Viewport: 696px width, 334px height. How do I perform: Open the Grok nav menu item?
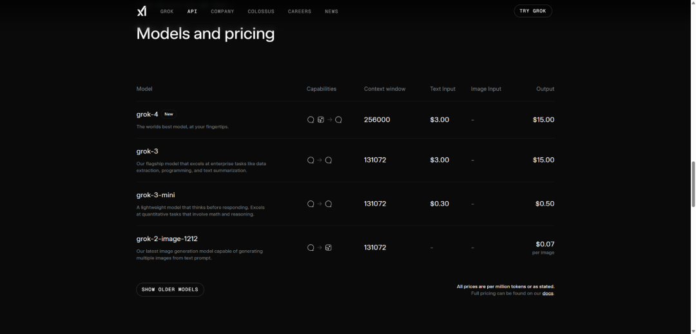coord(167,12)
